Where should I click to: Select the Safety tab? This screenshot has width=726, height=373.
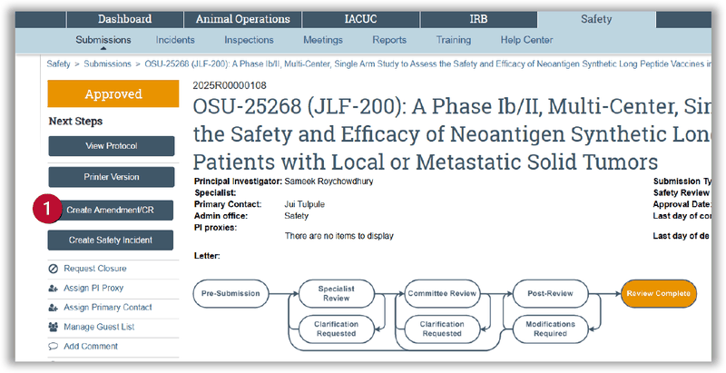click(596, 19)
